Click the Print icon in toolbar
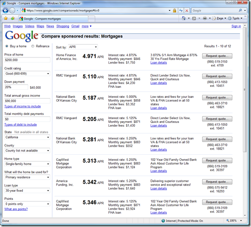This screenshot has height=227, width=251. pyautogui.click(x=205, y=19)
